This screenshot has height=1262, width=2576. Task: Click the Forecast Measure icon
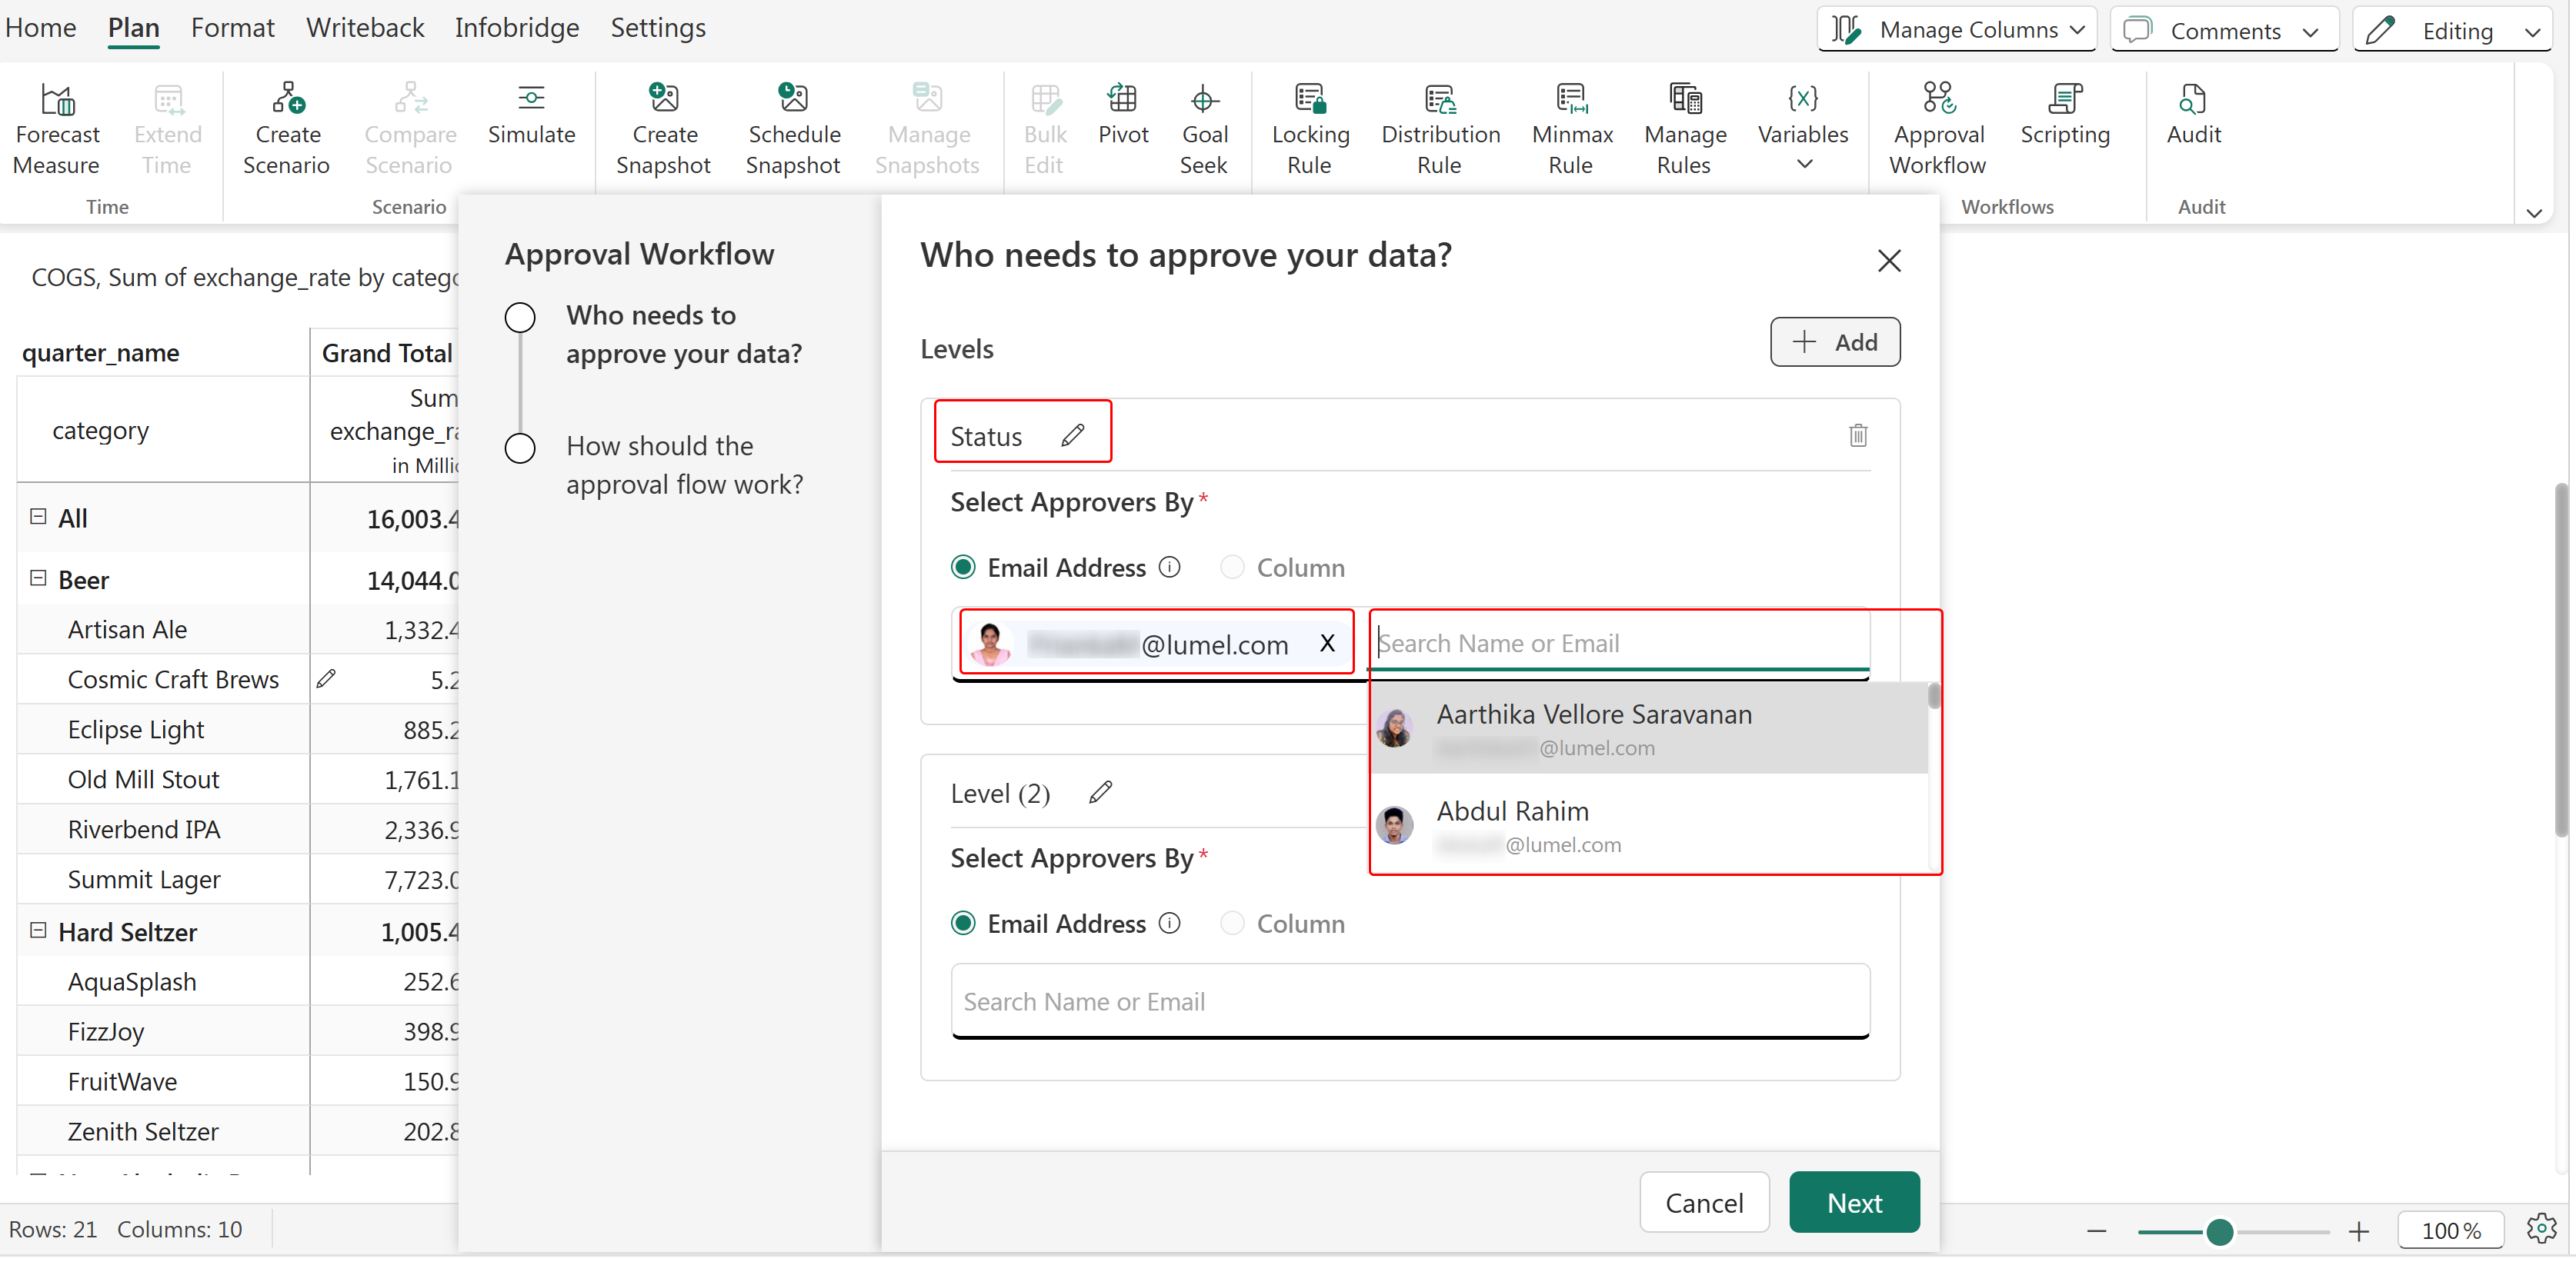57,100
